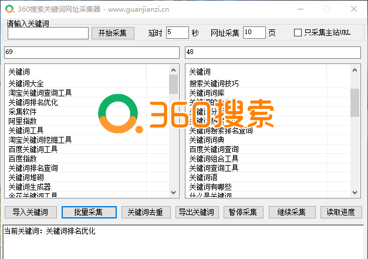The height and width of the screenshot is (259, 368).
Task: Enable 只采集主站URL checkbox
Action: 298,32
